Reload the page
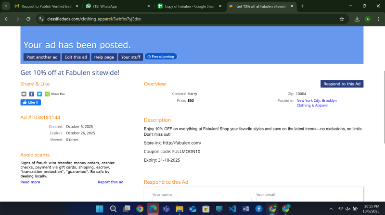 tap(28, 19)
